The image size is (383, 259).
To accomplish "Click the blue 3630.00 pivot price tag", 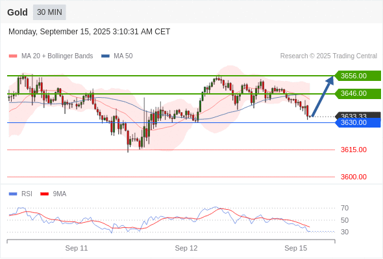I will pos(358,122).
